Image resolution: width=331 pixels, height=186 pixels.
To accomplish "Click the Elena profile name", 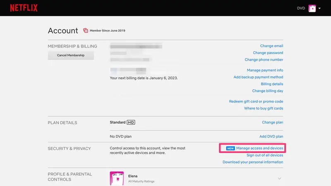I will tap(133, 176).
